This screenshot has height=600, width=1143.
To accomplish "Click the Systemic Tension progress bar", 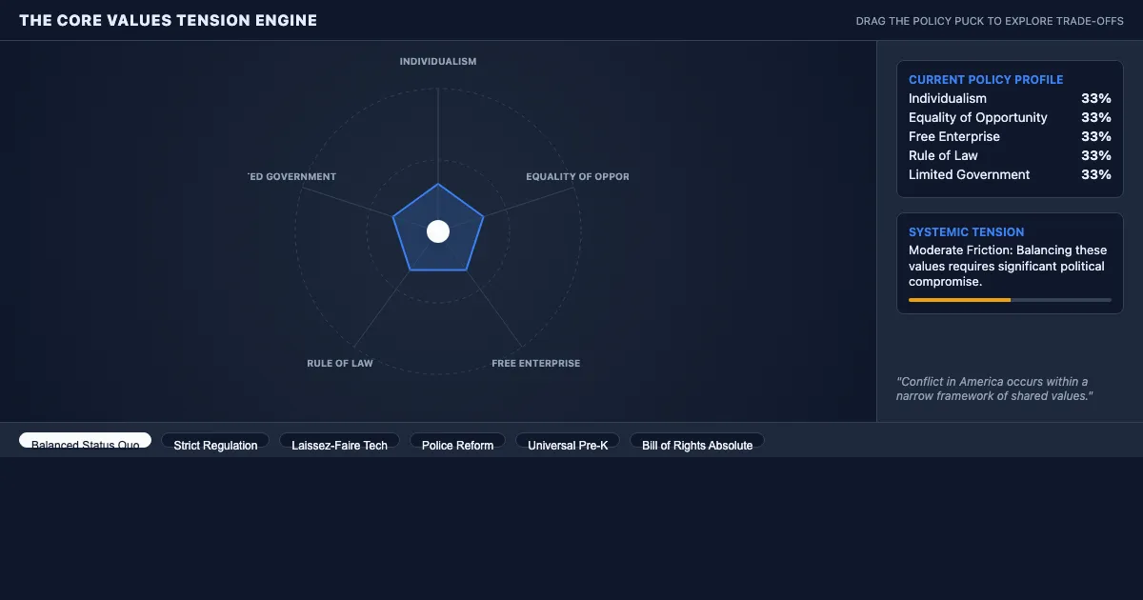I will tap(1010, 300).
